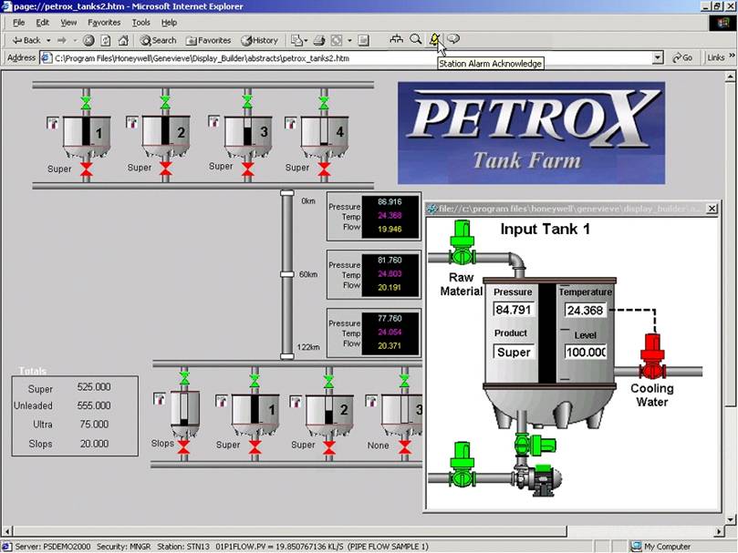Viewport: 738px width, 553px height.
Task: Click the Level value field
Action: (586, 353)
